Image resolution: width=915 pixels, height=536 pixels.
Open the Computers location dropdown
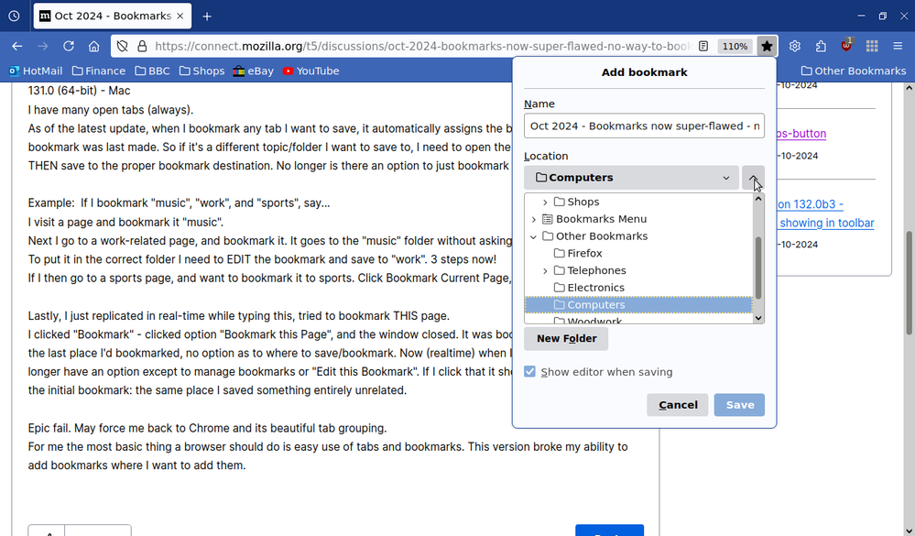[631, 178]
